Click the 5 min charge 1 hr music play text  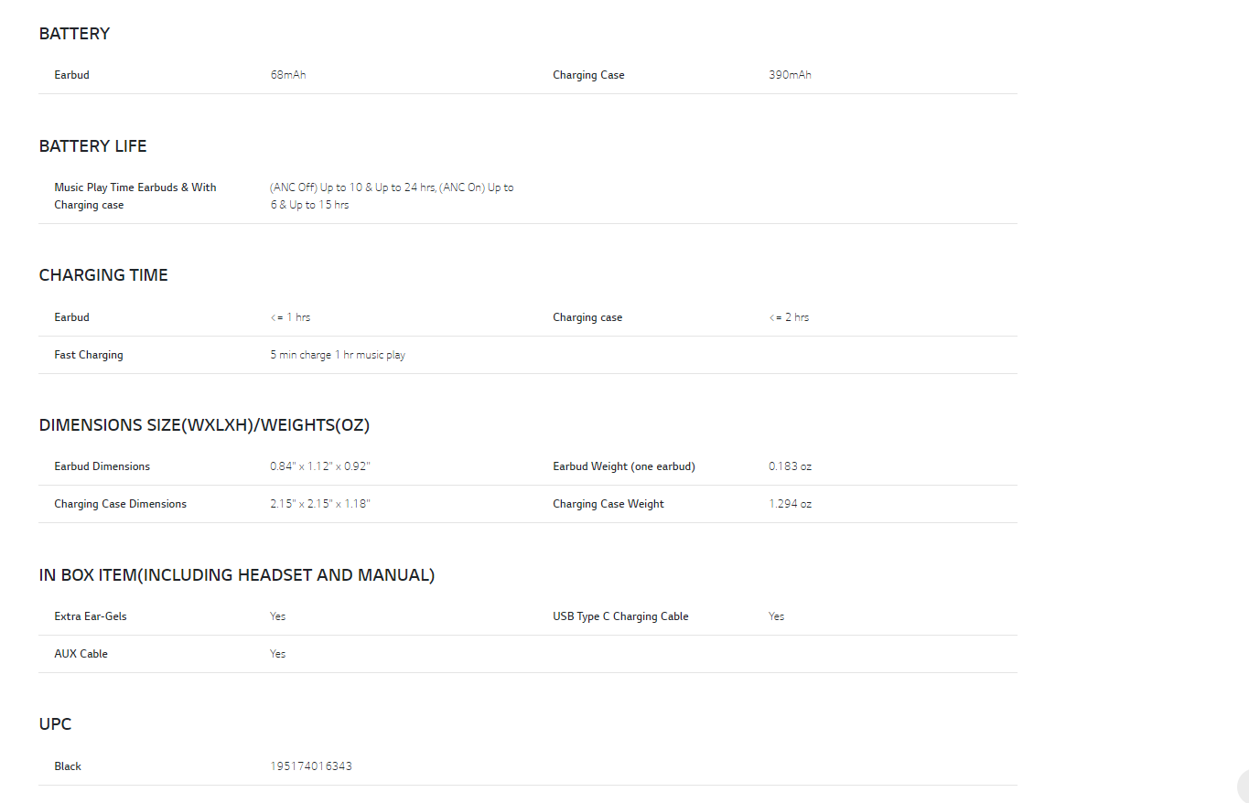pos(338,355)
